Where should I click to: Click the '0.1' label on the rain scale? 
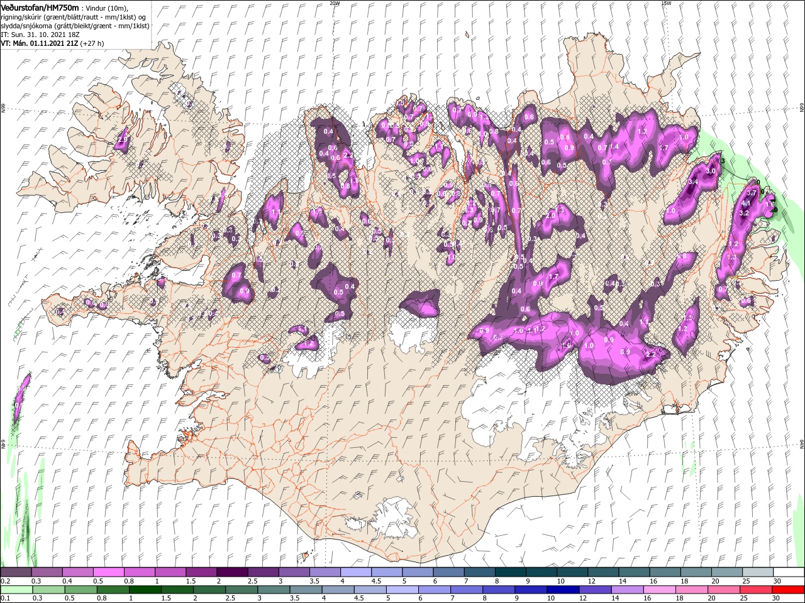5,599
